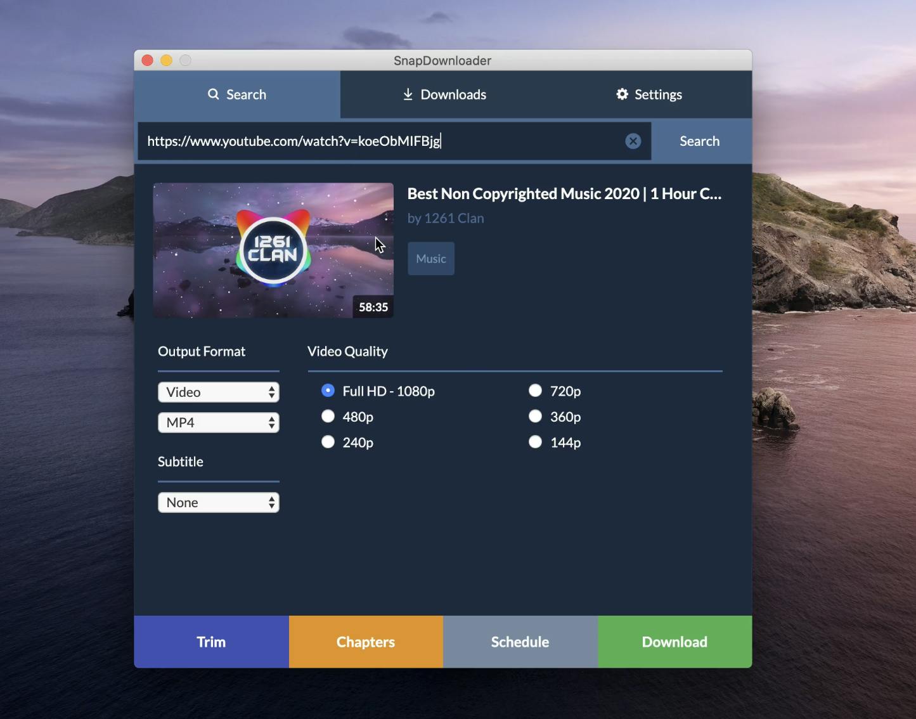This screenshot has height=719, width=916.
Task: Click the 58:35 duration badge
Action: (373, 307)
